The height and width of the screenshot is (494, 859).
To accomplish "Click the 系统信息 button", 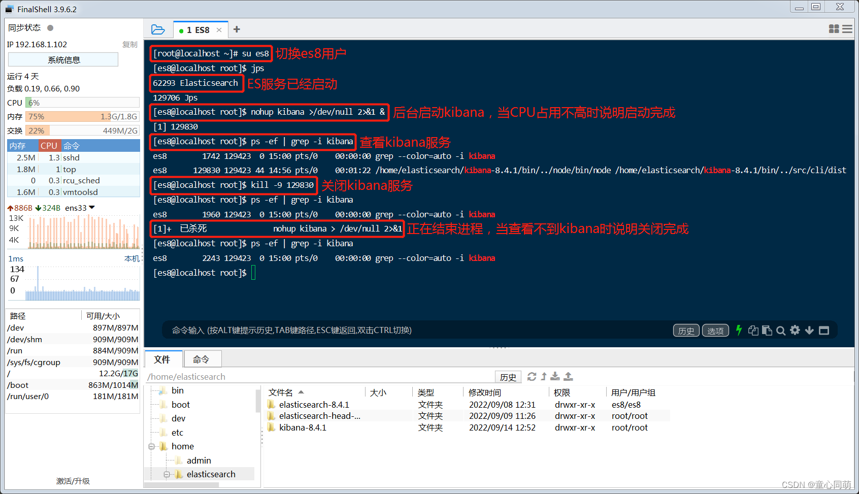I will tap(63, 60).
